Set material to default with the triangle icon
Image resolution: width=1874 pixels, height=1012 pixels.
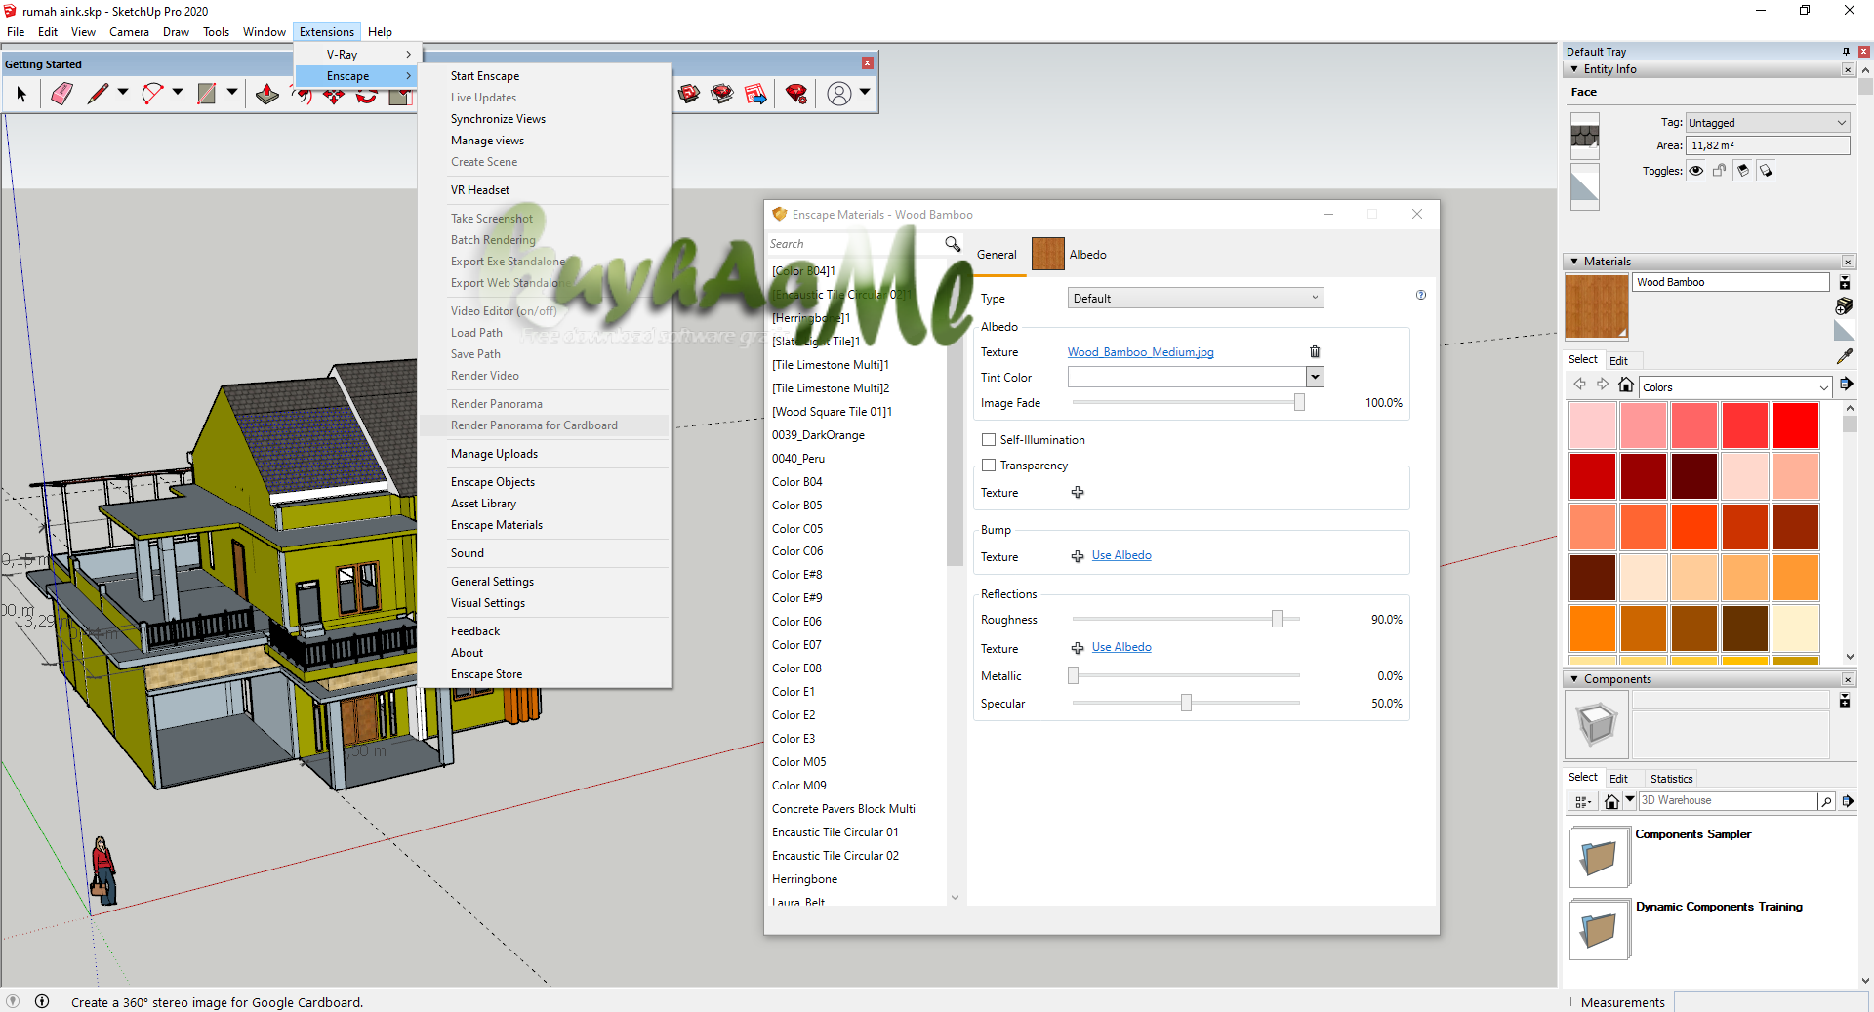coord(1844,331)
